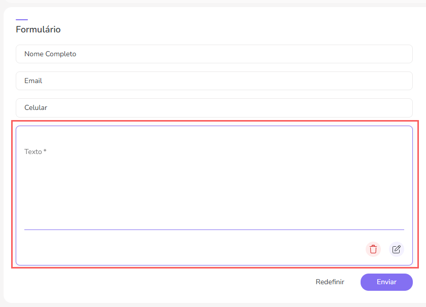Submit the form using the purple button
This screenshot has height=307, width=426.
click(x=386, y=282)
